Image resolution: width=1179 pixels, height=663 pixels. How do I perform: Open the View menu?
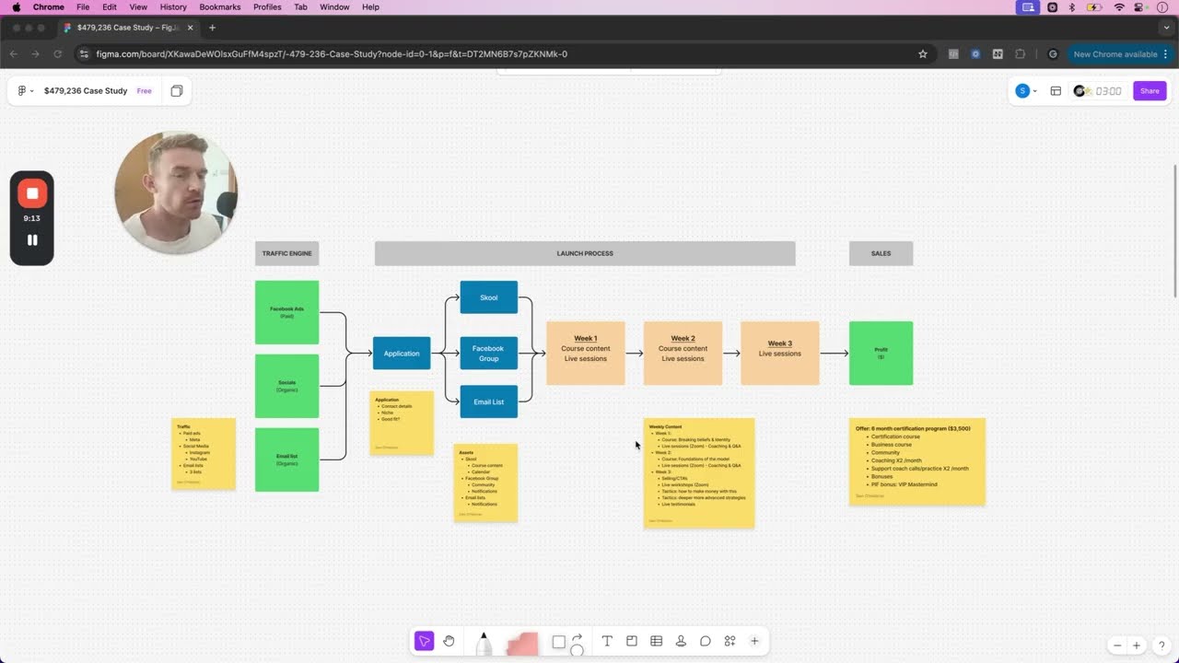coord(138,7)
